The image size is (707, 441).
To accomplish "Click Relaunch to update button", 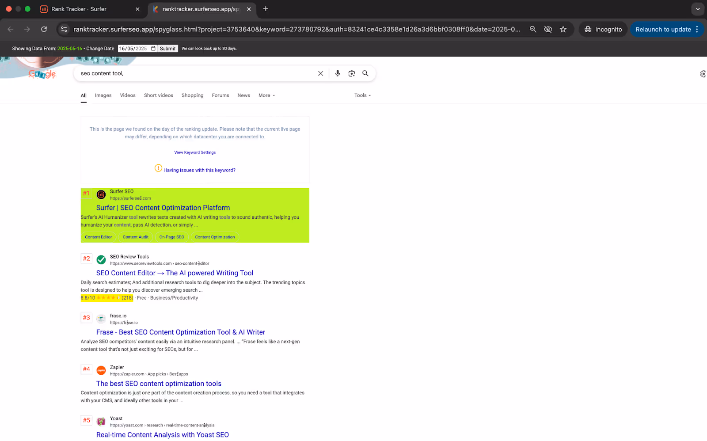I will 663,29.
